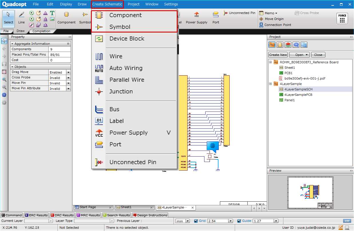Click the Create New button
This screenshot has width=354, height=231.
tap(278, 55)
